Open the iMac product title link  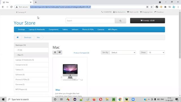pos(58,90)
